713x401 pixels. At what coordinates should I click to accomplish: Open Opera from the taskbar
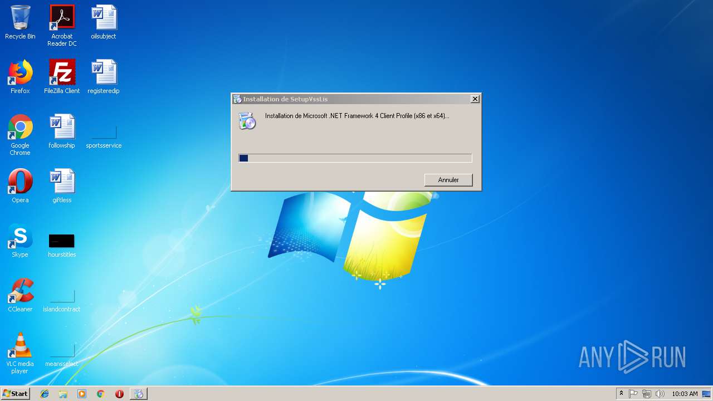pyautogui.click(x=119, y=394)
